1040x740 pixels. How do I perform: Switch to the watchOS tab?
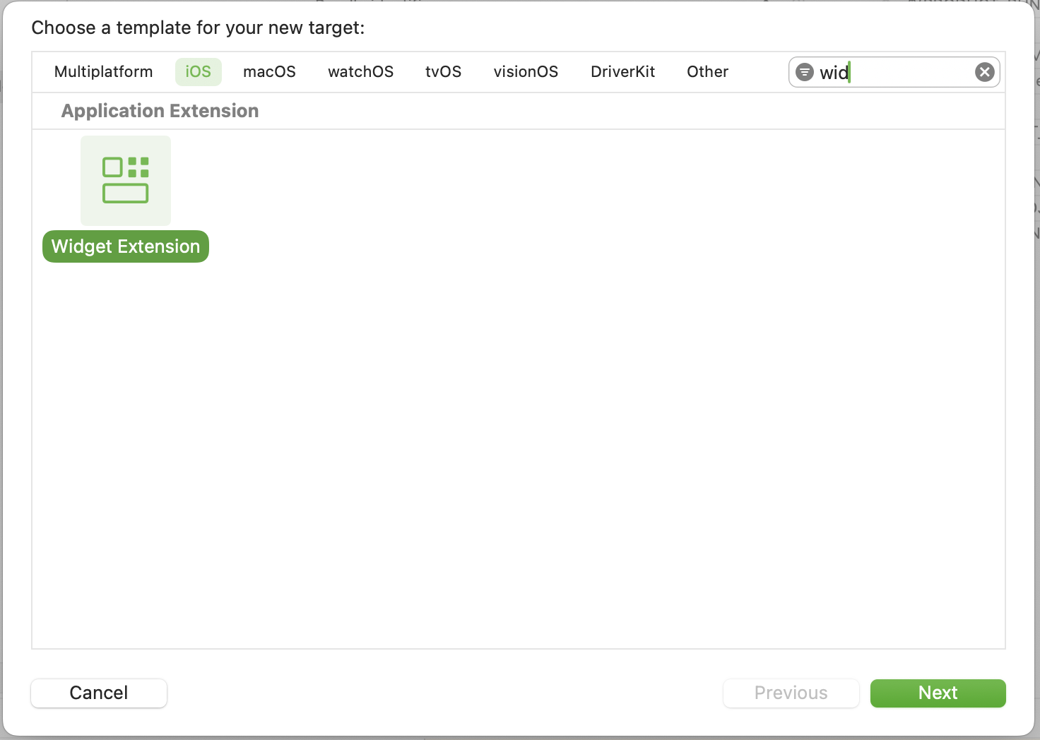click(360, 72)
